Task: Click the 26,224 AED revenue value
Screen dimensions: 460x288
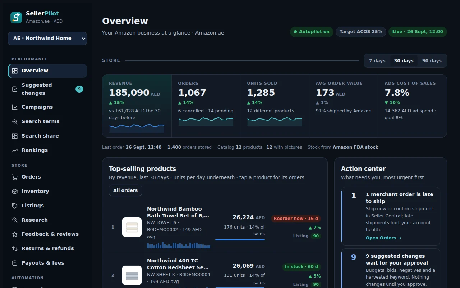Action: tap(249, 217)
